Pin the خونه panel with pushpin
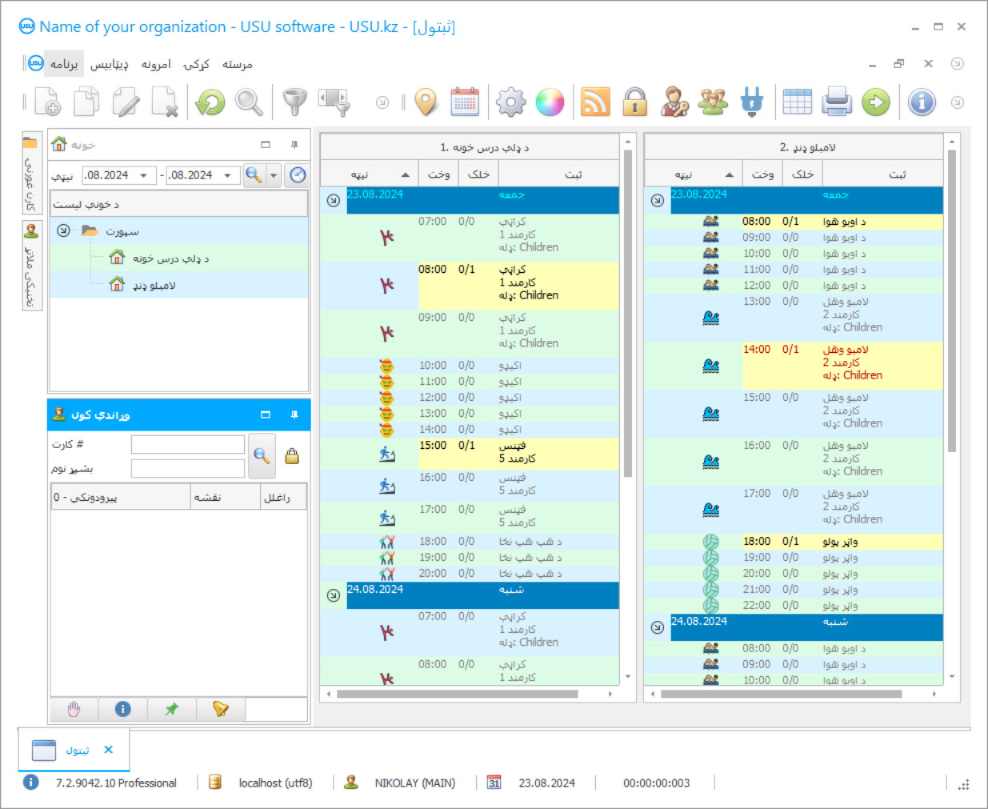This screenshot has height=809, width=988. (294, 145)
